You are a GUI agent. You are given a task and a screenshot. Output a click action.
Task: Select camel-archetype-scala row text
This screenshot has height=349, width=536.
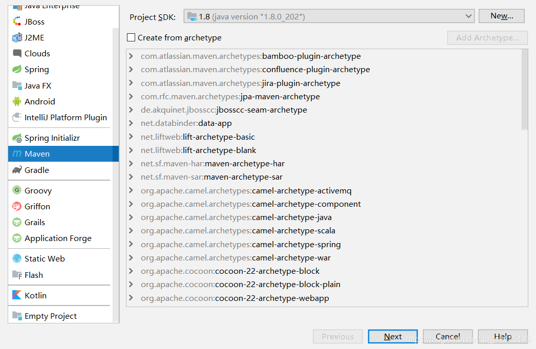(x=238, y=230)
